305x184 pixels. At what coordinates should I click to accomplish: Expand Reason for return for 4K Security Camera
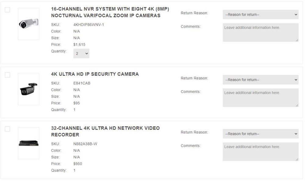(x=261, y=80)
